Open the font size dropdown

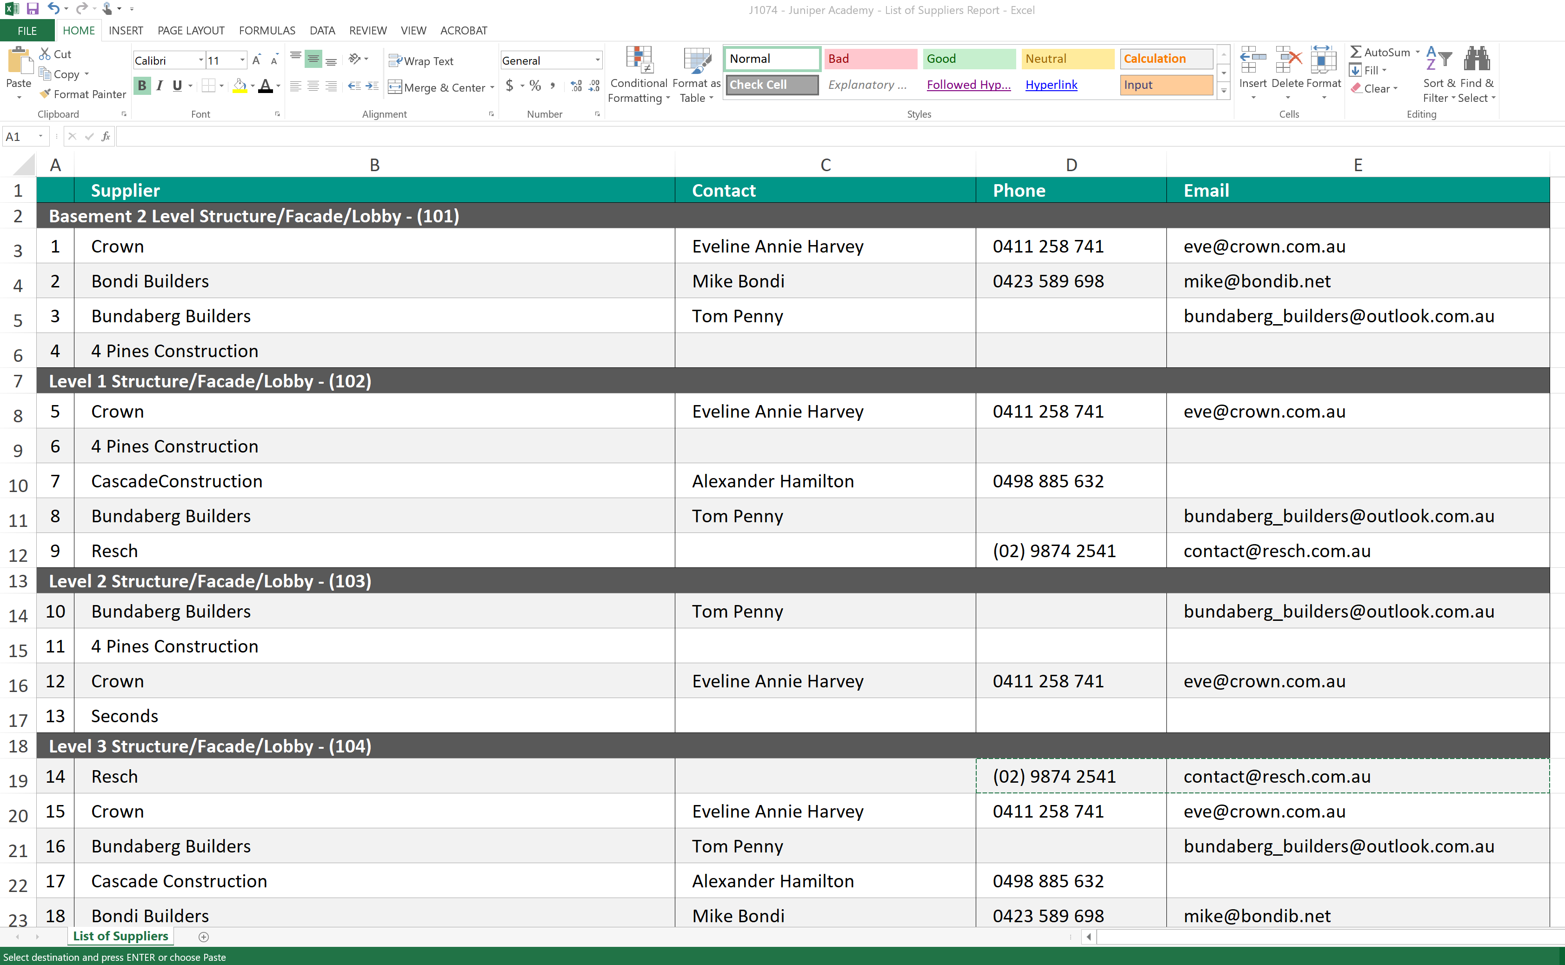pos(242,60)
